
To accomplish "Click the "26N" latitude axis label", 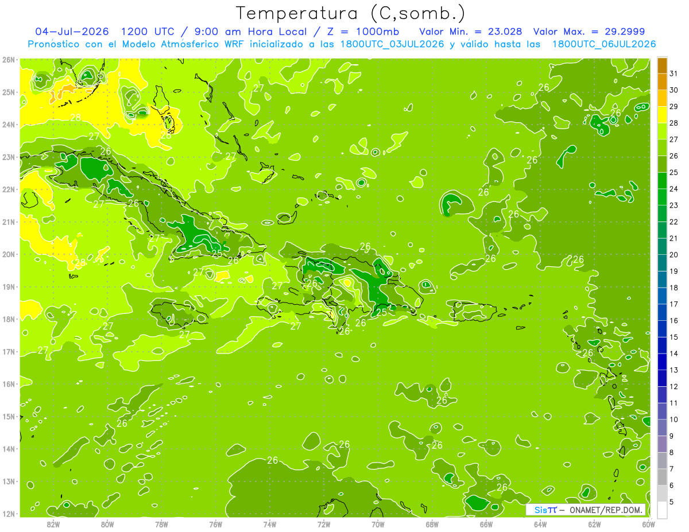I will [x=9, y=60].
